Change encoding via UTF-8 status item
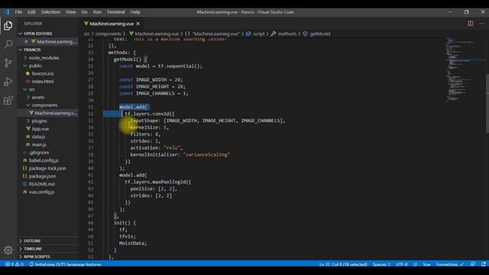The width and height of the screenshot is (489, 275). 402,264
